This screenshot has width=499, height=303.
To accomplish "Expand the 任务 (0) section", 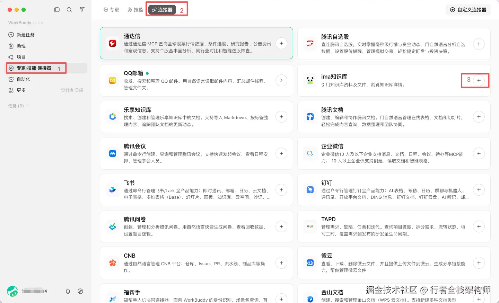I will click(19, 106).
